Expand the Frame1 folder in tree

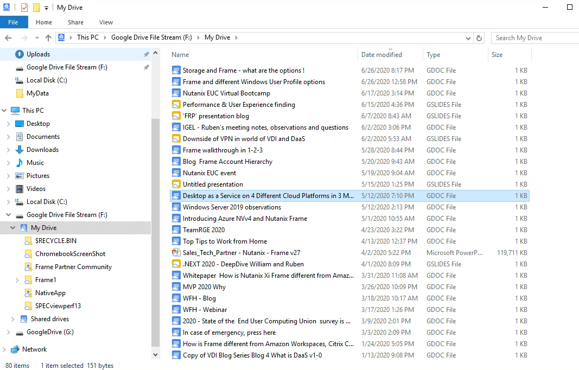(17, 280)
